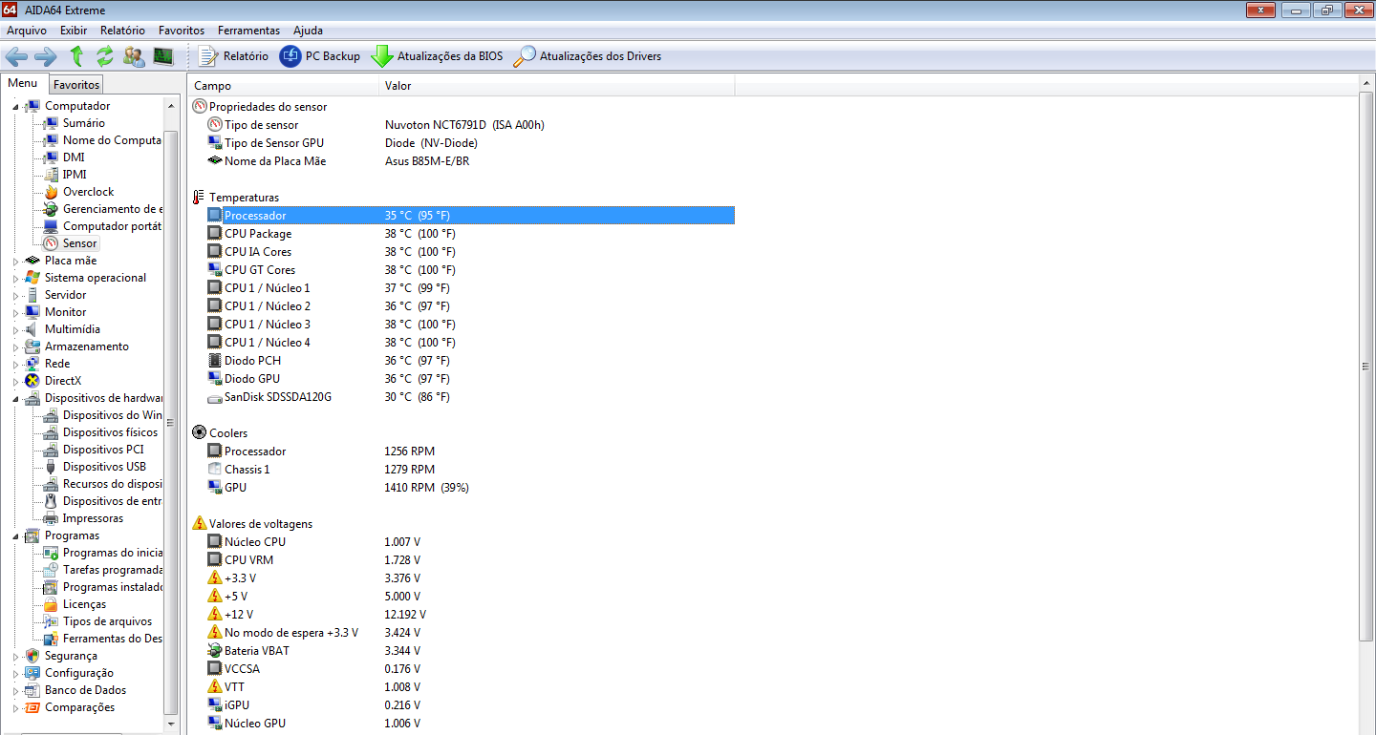The height and width of the screenshot is (735, 1376).
Task: Open the Ferramentas menu
Action: tap(249, 31)
